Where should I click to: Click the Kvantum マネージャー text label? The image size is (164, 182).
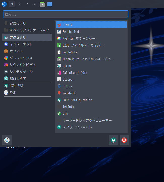[x=79, y=38]
